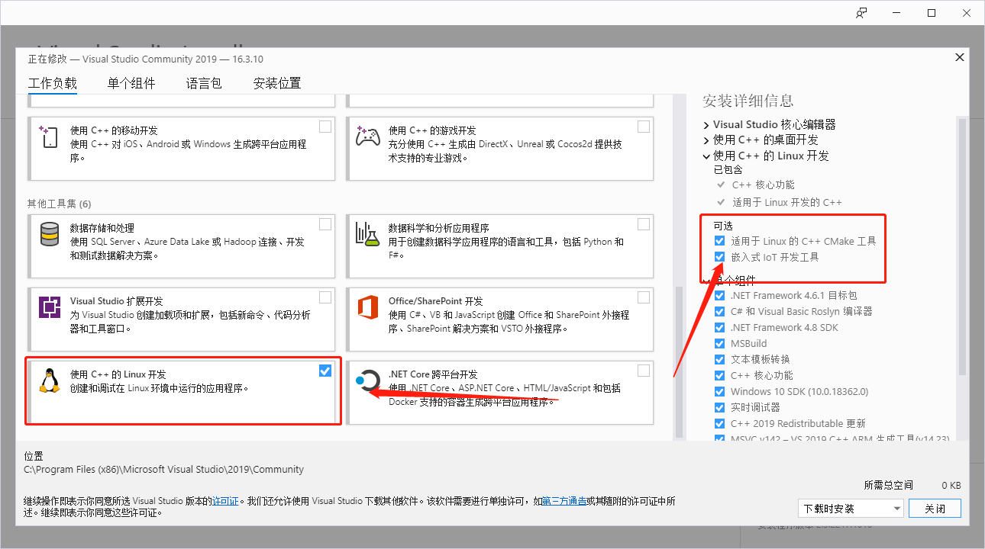Click the .NET Core cross-platform icon
The image size is (985, 549).
[367, 380]
